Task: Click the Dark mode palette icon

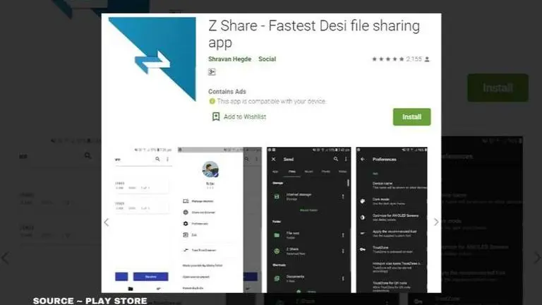Action: tap(363, 201)
